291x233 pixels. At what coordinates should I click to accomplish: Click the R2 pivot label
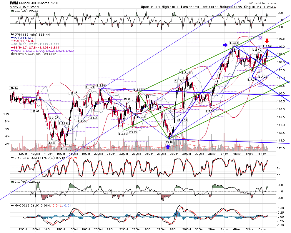pyautogui.click(x=260, y=38)
